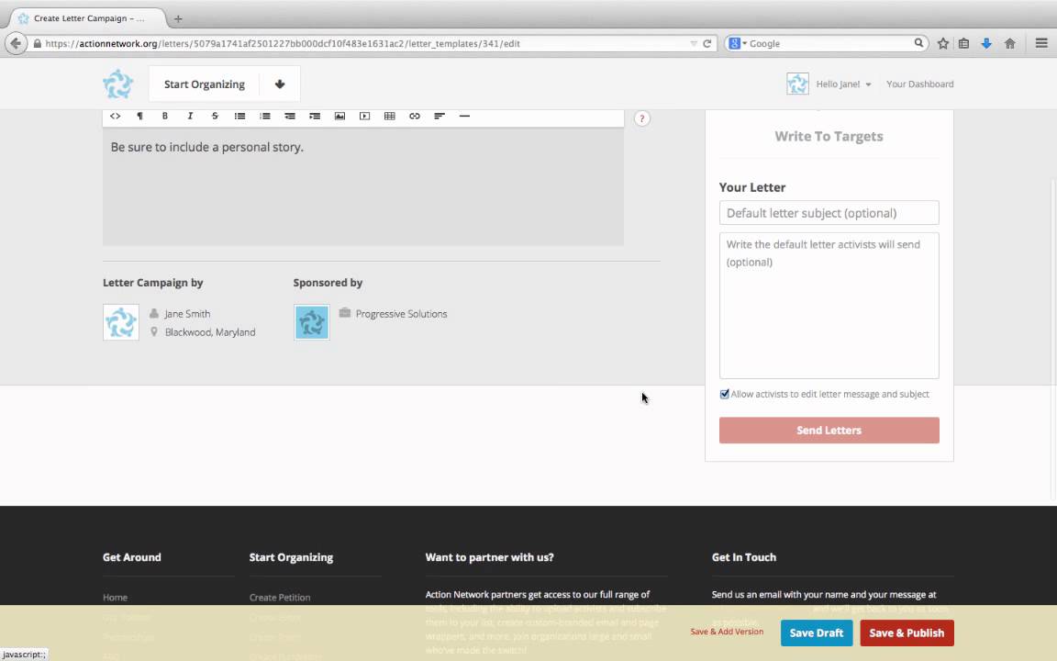Screen dimensions: 1057x661
Task: Reload the page in browser
Action: tap(707, 43)
